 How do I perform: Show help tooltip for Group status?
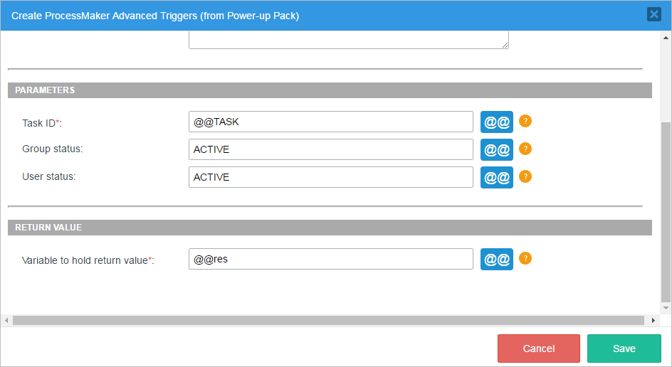pos(525,149)
